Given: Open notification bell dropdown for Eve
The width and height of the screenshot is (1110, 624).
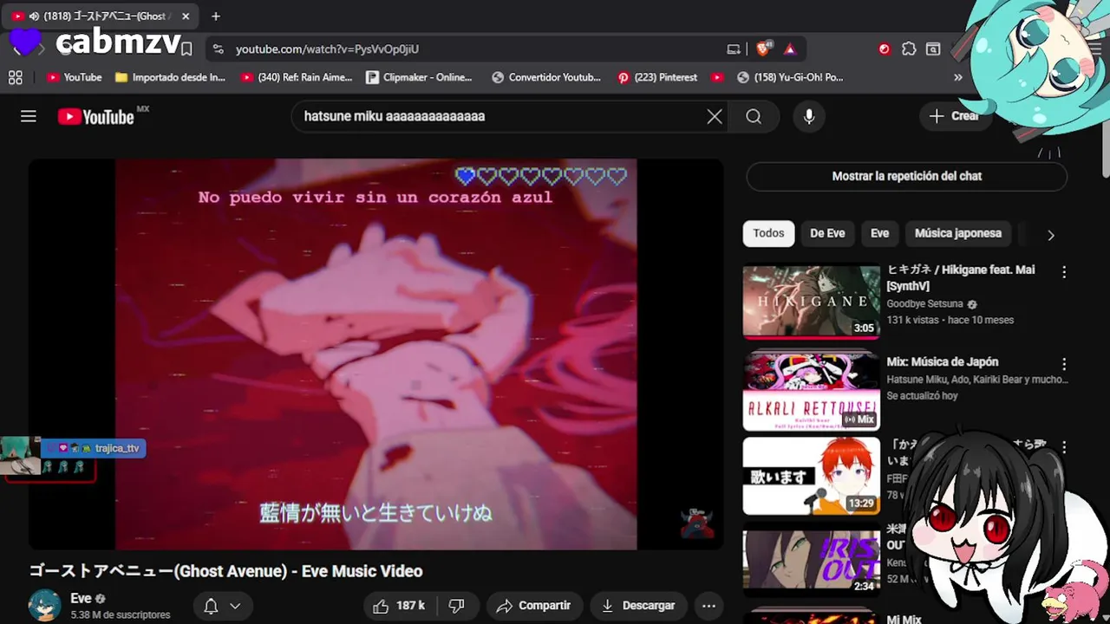Looking at the screenshot, I should (222, 606).
